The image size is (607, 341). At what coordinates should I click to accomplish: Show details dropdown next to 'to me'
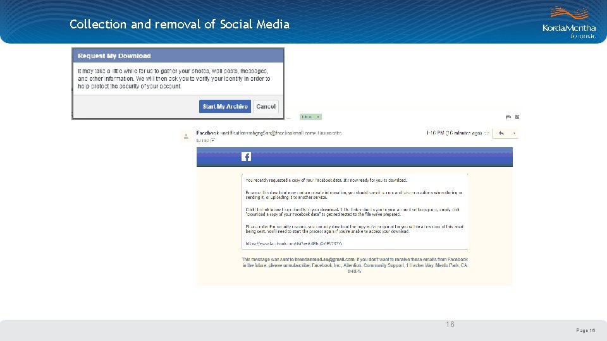212,140
